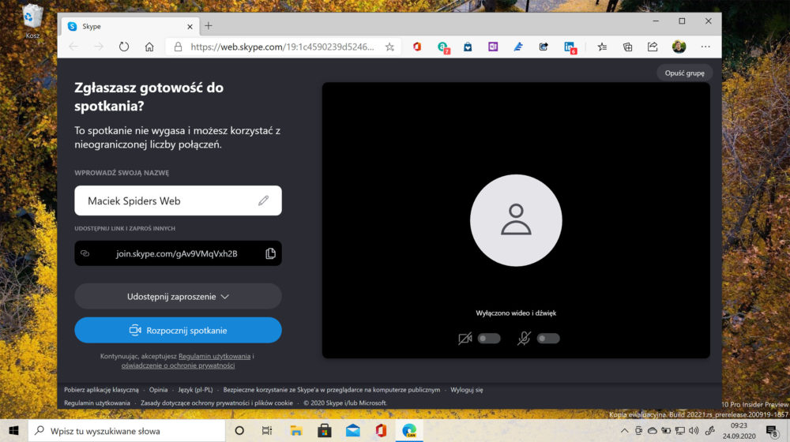Click the muted microphone icon

point(524,339)
